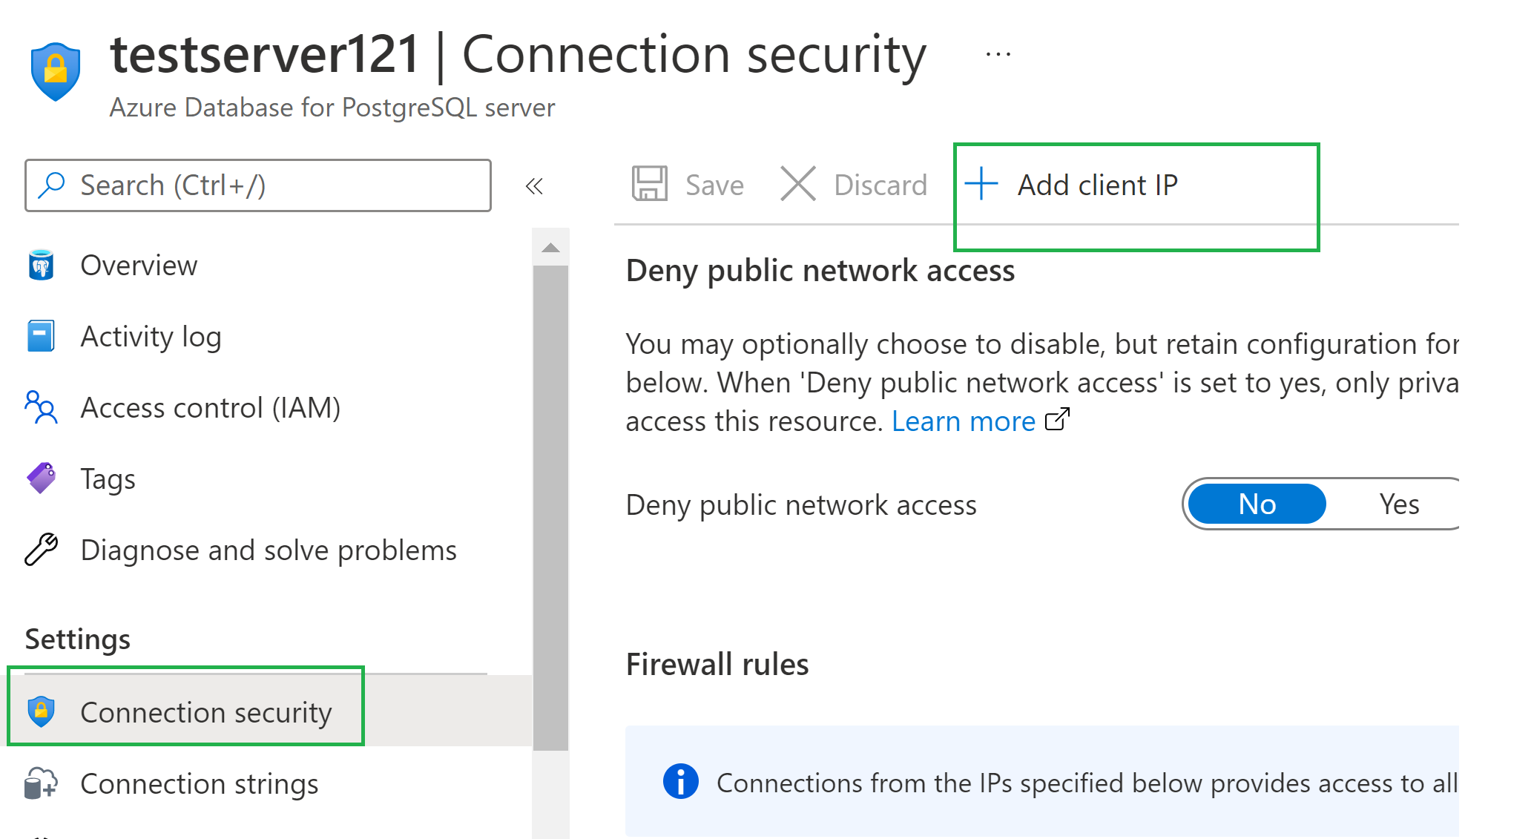Select the Connection strings icon

(42, 783)
